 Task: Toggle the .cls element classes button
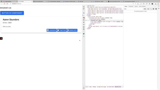pos(148,9)
